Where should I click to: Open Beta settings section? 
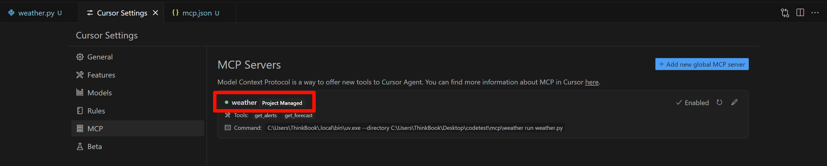[138, 146]
